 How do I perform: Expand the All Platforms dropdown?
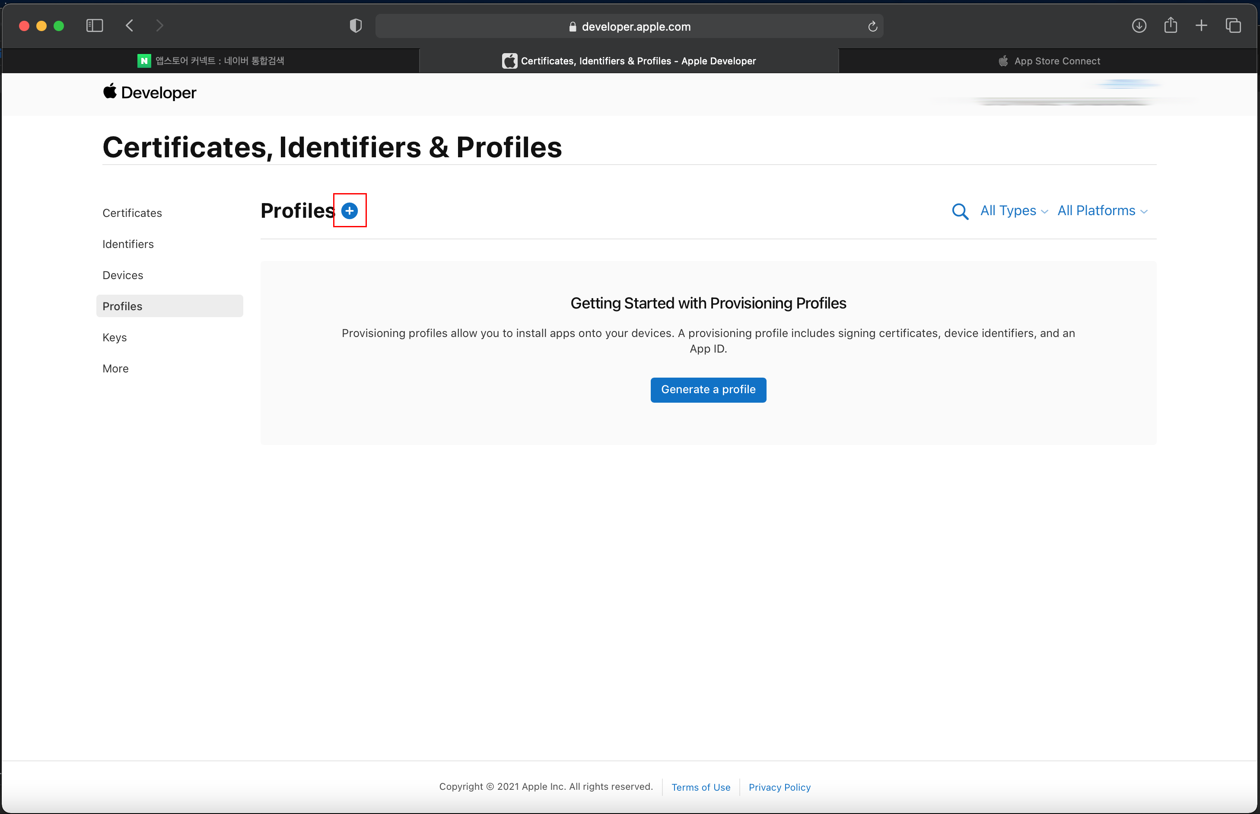tap(1102, 211)
